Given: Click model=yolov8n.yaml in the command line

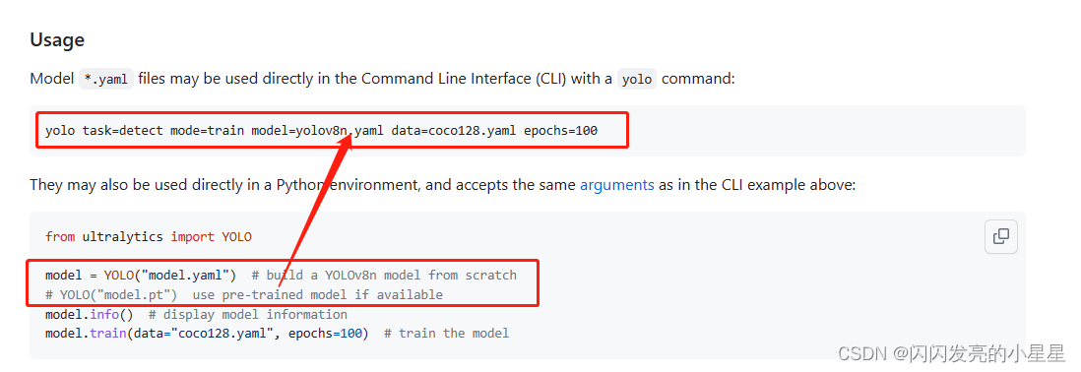Looking at the screenshot, I should tap(317, 130).
